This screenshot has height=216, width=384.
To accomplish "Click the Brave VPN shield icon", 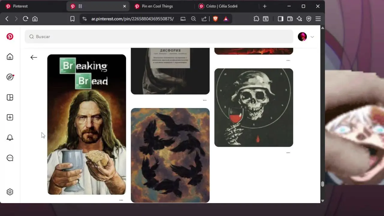I will point(309,19).
